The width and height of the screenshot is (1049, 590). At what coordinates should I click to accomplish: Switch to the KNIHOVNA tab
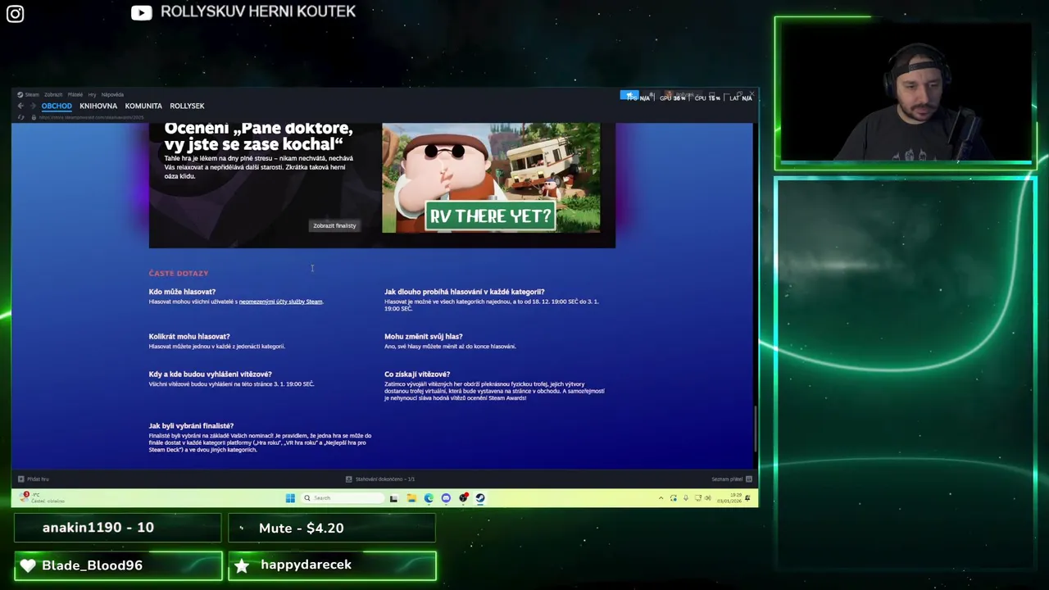98,106
